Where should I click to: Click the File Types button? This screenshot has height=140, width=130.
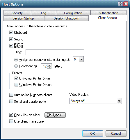55,115
